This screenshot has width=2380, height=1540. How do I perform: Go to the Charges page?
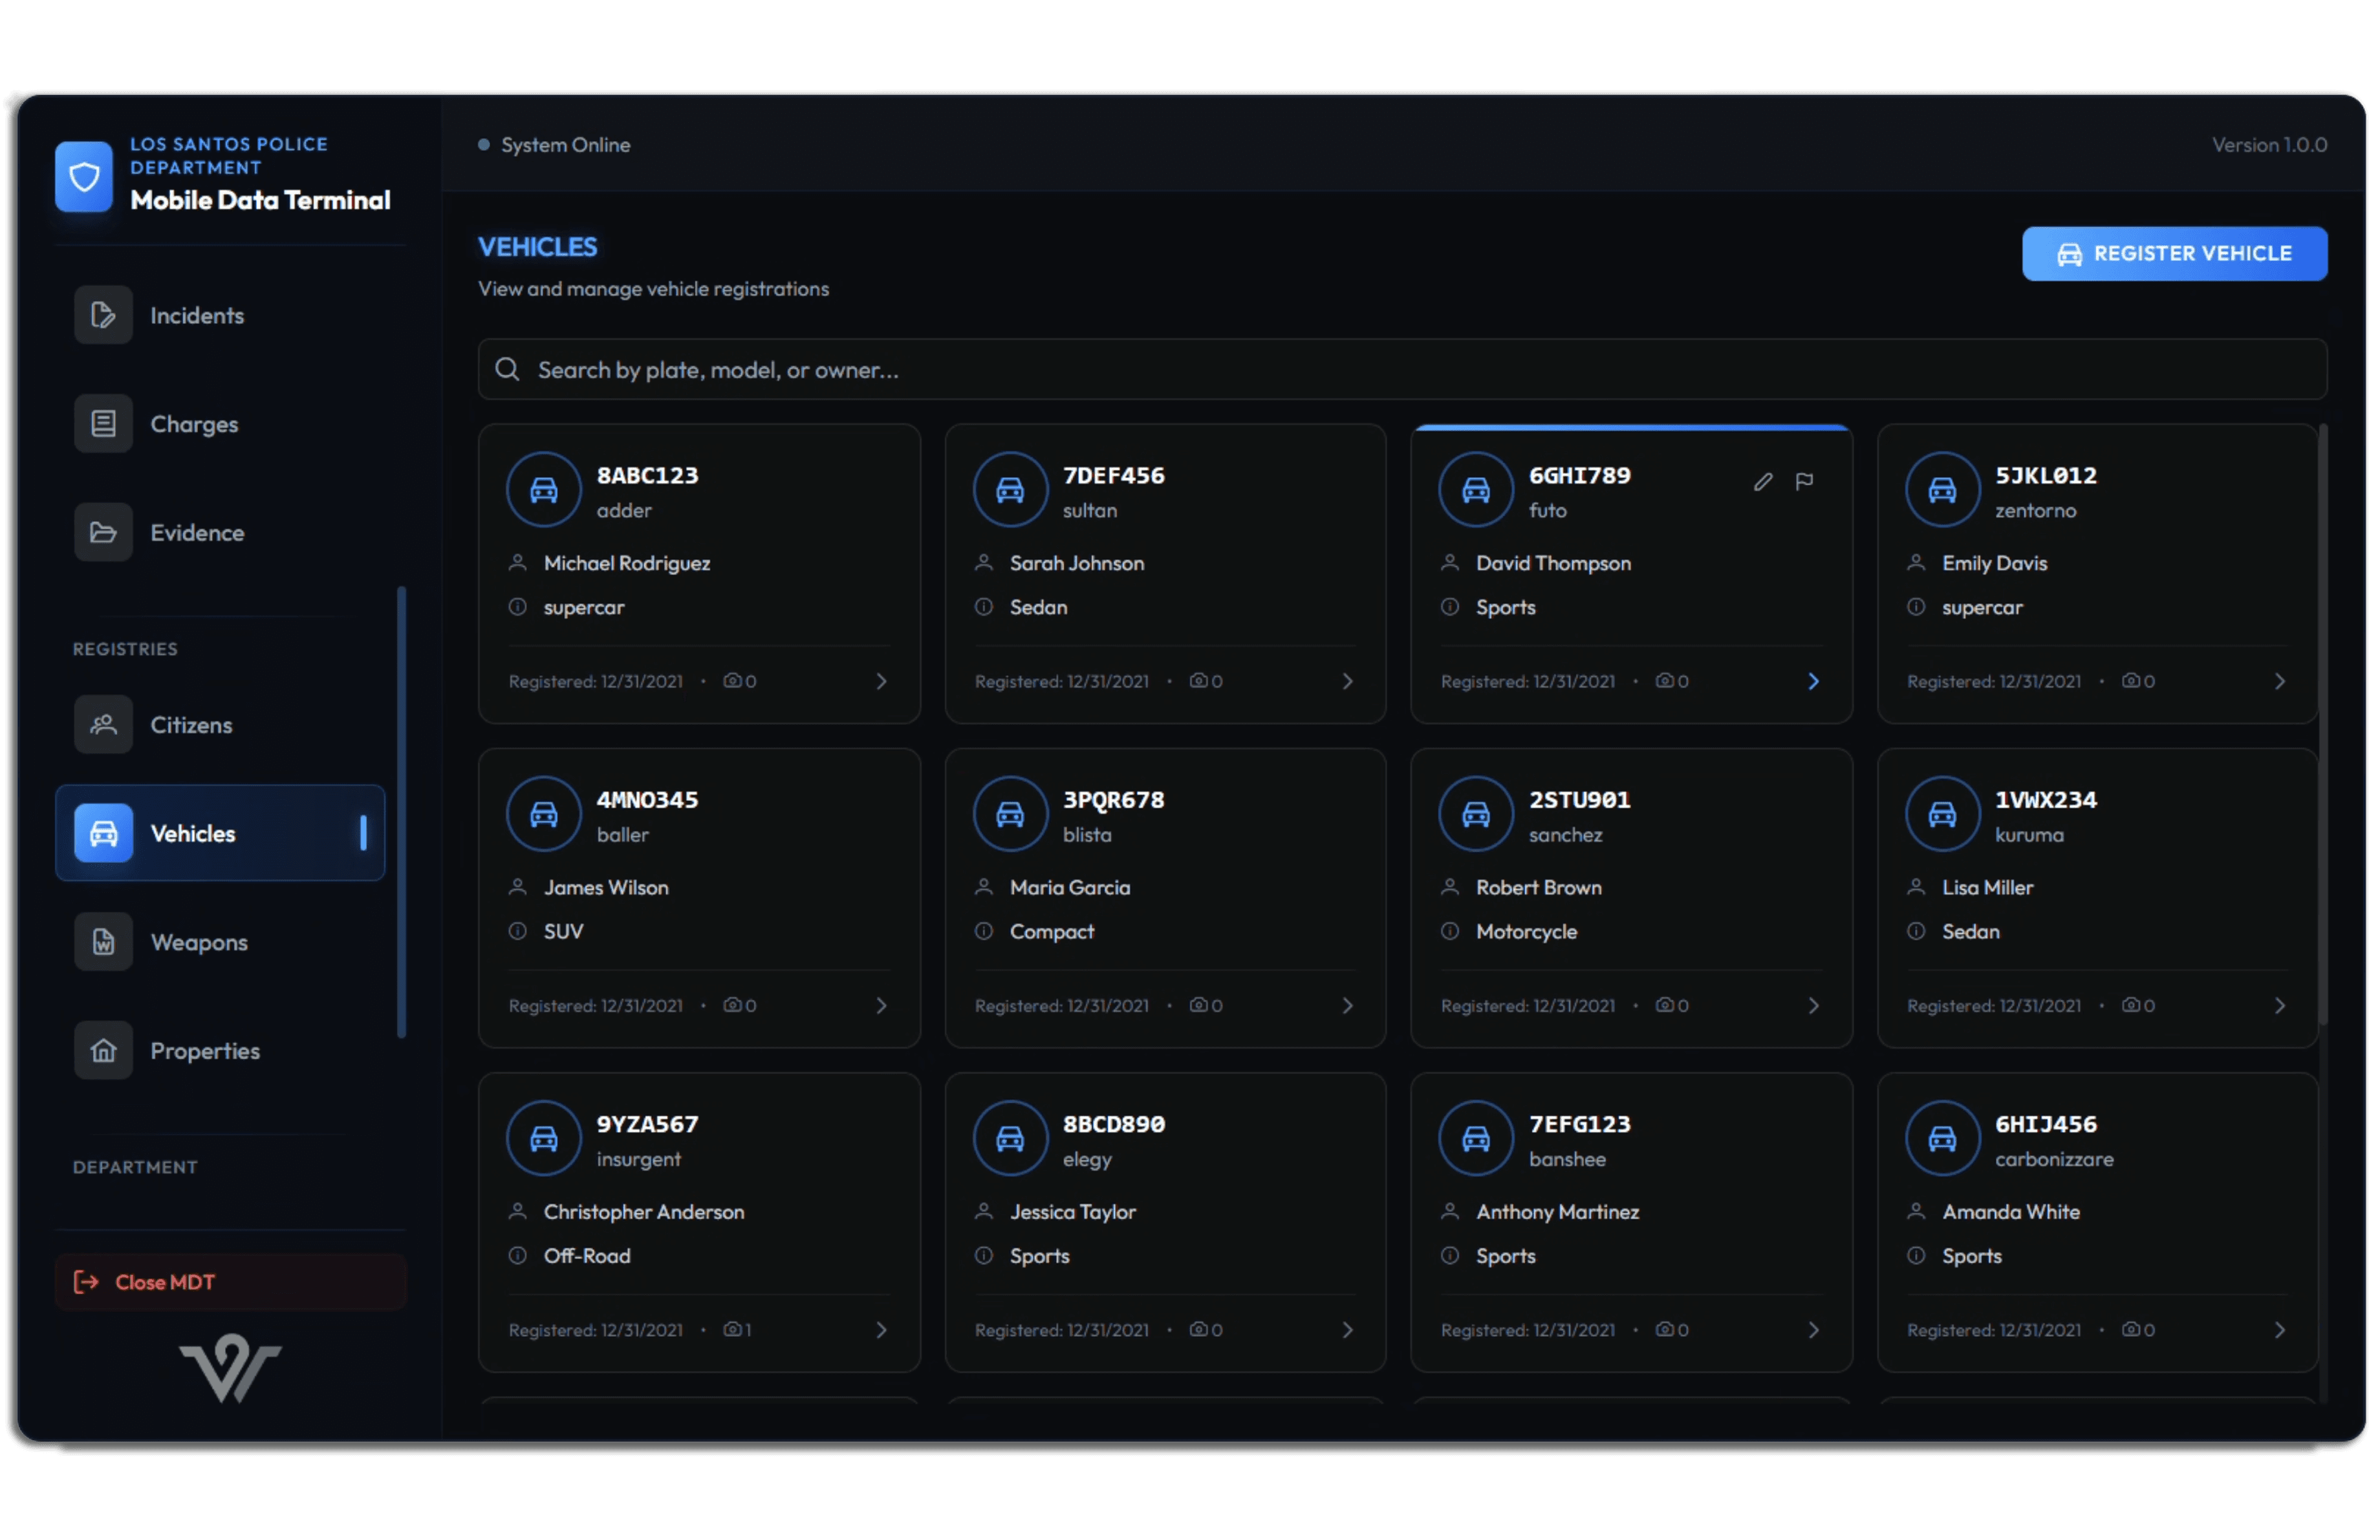click(220, 423)
